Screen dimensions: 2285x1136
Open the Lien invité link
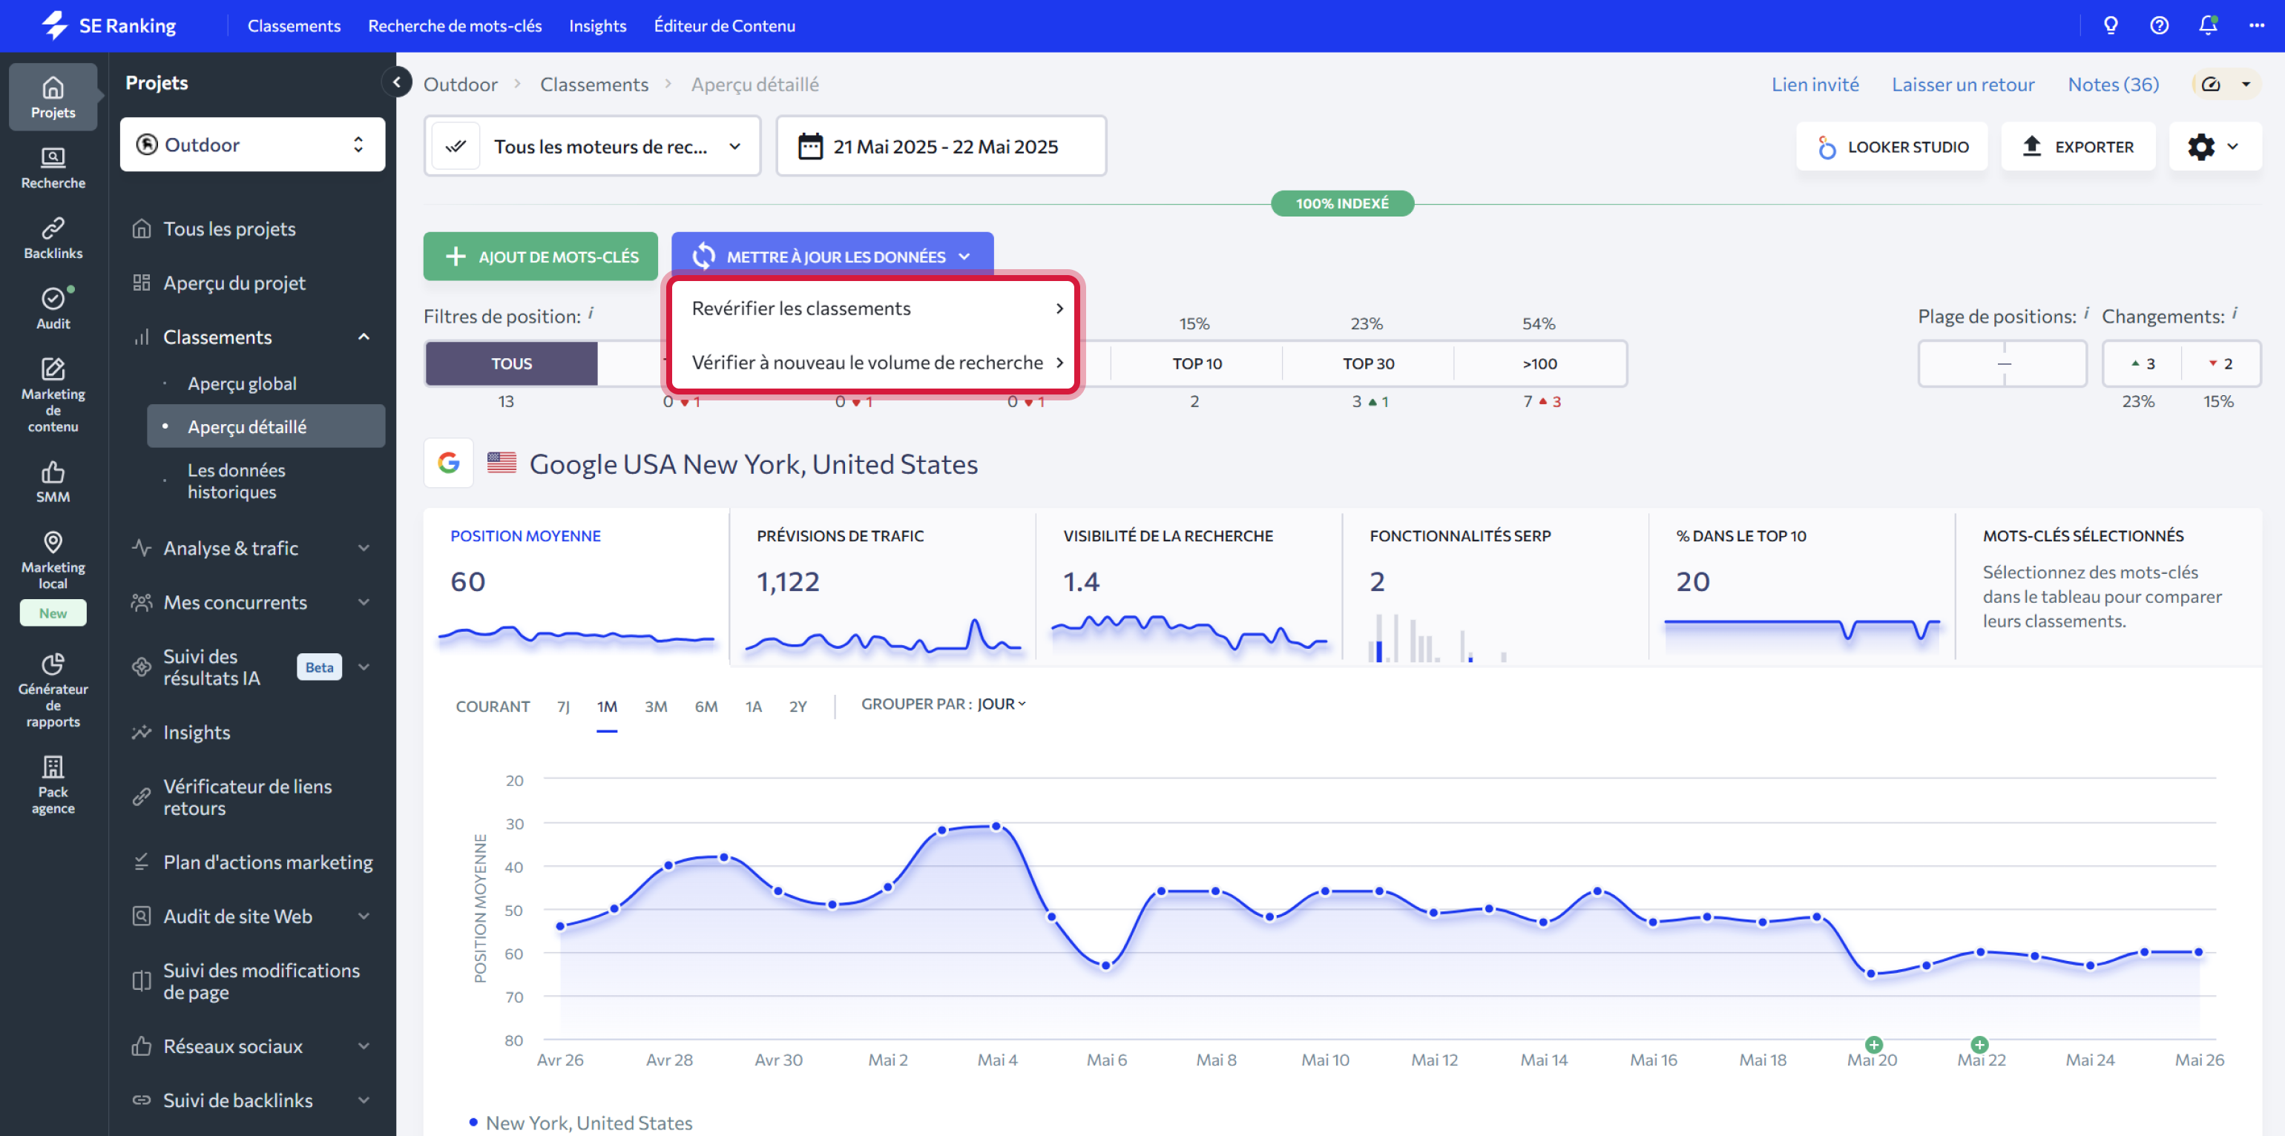[1815, 85]
